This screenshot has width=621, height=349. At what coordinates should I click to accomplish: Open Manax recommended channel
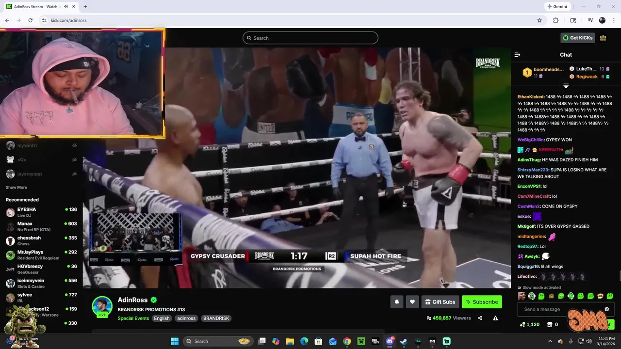tap(41, 226)
